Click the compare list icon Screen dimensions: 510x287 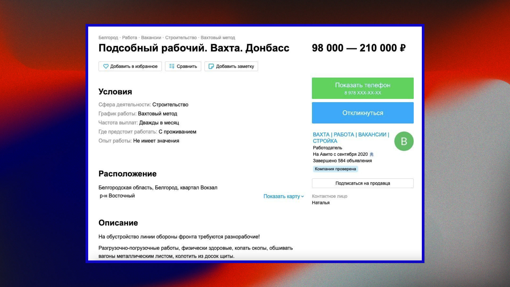[172, 66]
